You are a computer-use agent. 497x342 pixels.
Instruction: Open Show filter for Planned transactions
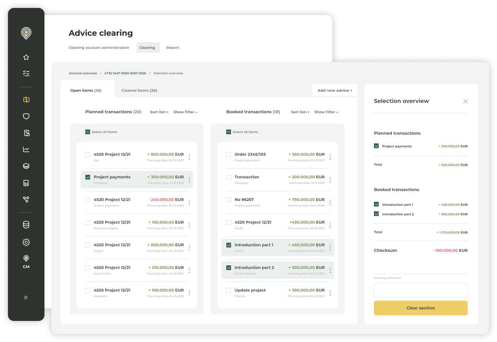click(x=185, y=112)
